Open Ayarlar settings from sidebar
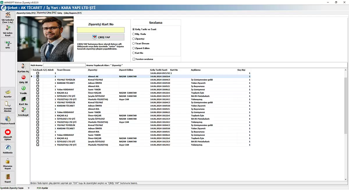This screenshot has height=190, width=349. pos(8,93)
